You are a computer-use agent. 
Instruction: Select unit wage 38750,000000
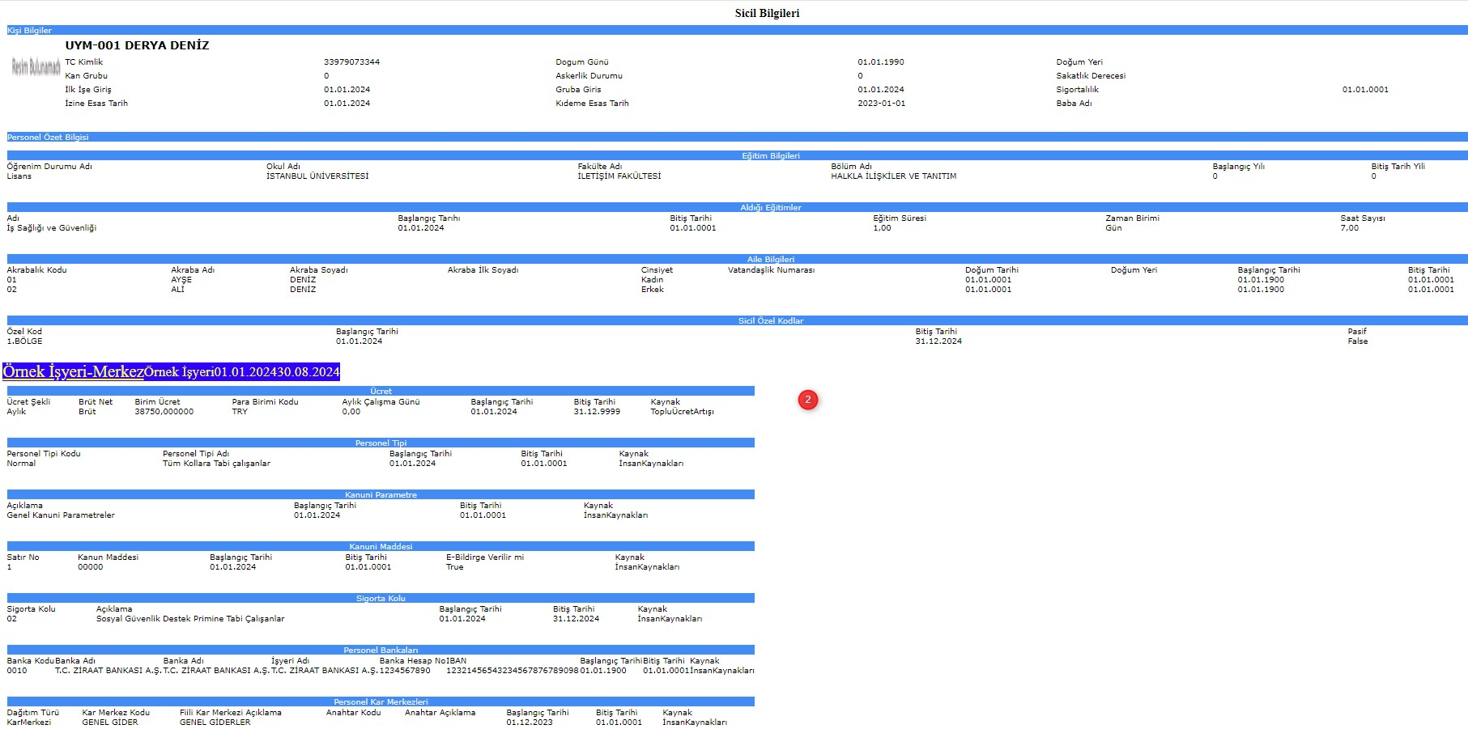(x=164, y=412)
